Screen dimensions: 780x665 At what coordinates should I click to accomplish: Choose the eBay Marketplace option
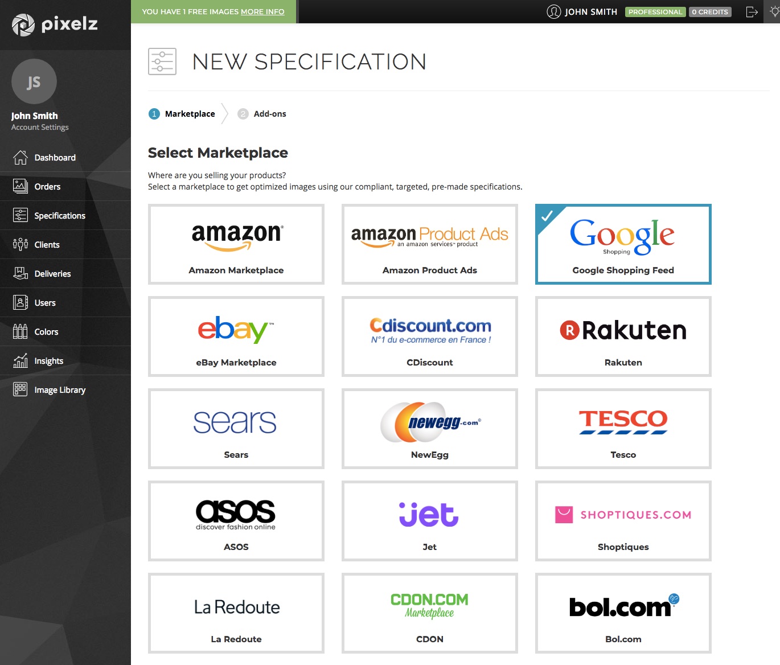236,336
